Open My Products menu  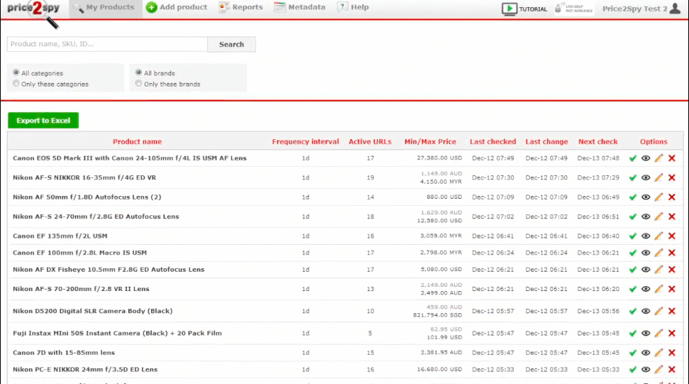coord(105,8)
